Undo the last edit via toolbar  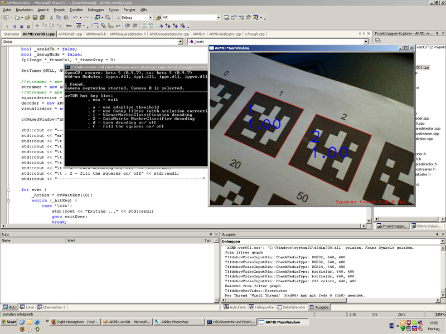[75, 18]
